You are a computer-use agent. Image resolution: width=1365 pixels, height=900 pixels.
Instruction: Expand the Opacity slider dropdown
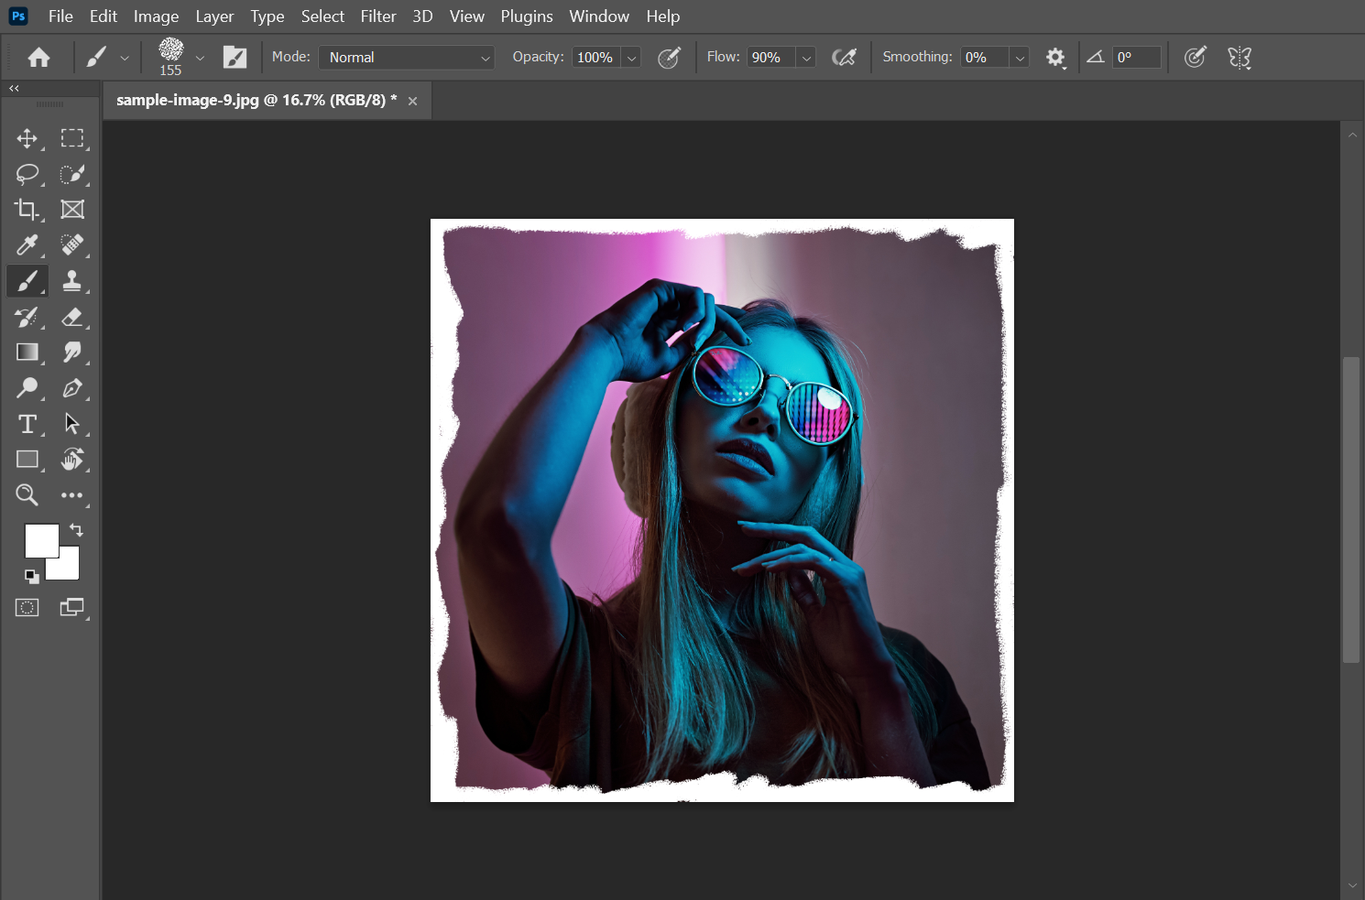[631, 58]
